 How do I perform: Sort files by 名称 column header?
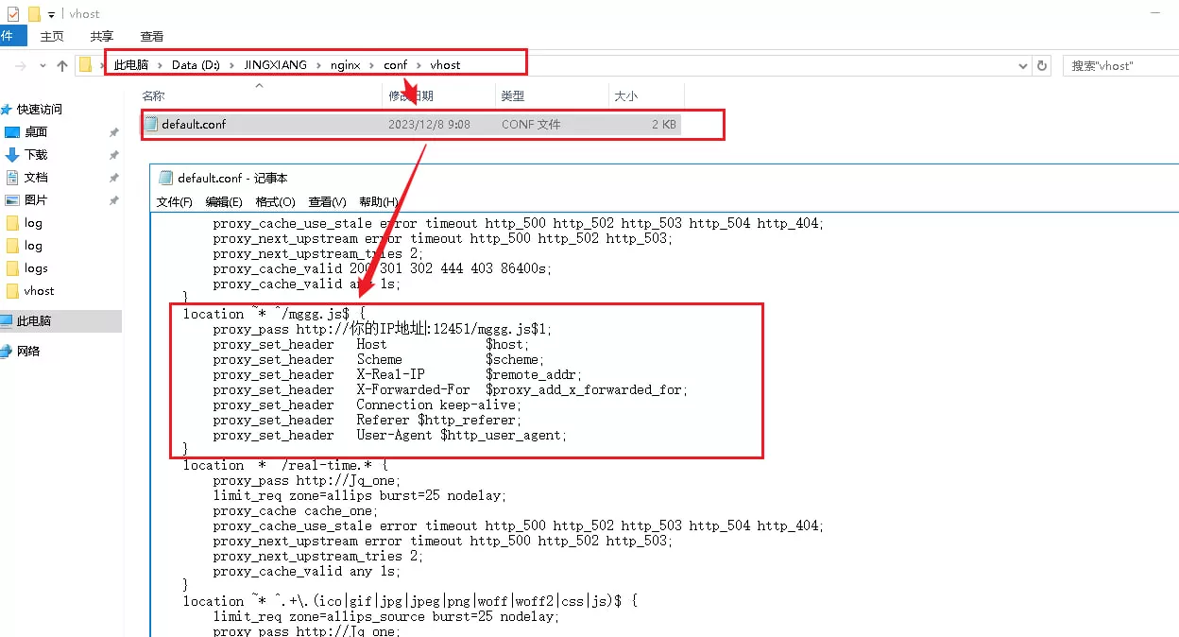coord(153,96)
